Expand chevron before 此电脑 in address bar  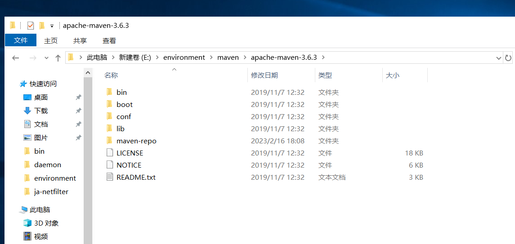point(81,58)
